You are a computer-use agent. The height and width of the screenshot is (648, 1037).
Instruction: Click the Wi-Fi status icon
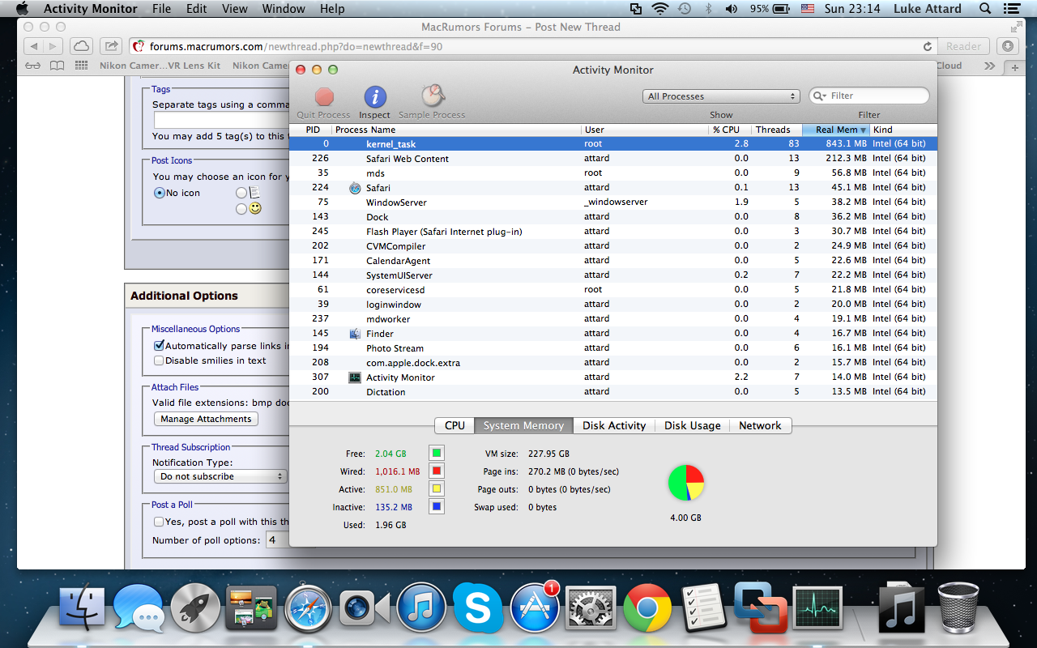point(660,9)
